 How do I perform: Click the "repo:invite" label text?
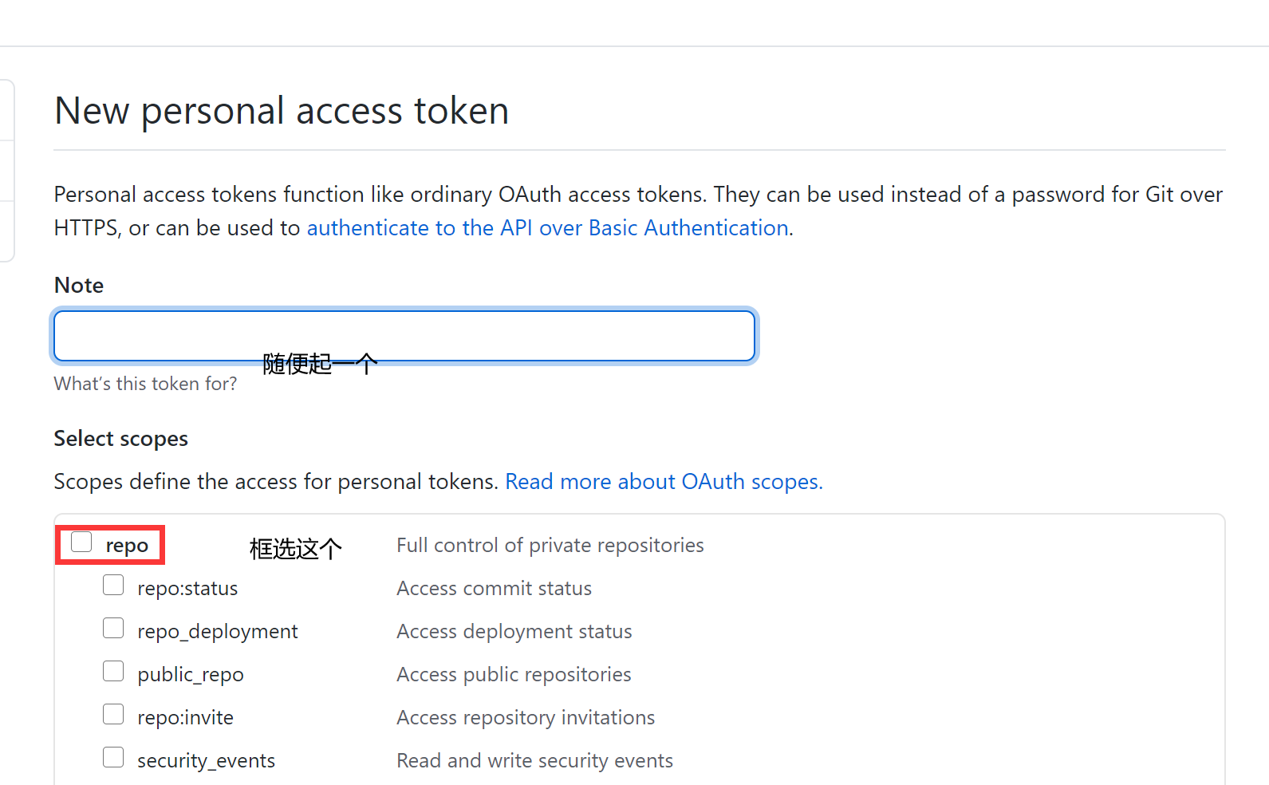[x=185, y=718]
